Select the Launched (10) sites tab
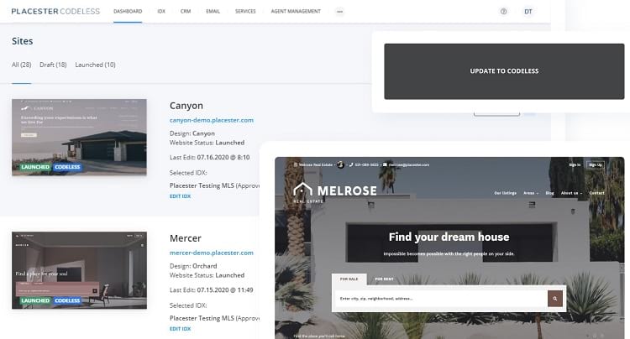This screenshot has width=630, height=339. click(95, 65)
